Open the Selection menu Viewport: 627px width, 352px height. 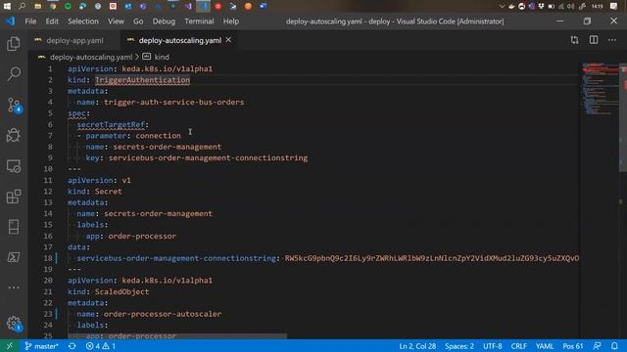tap(82, 22)
